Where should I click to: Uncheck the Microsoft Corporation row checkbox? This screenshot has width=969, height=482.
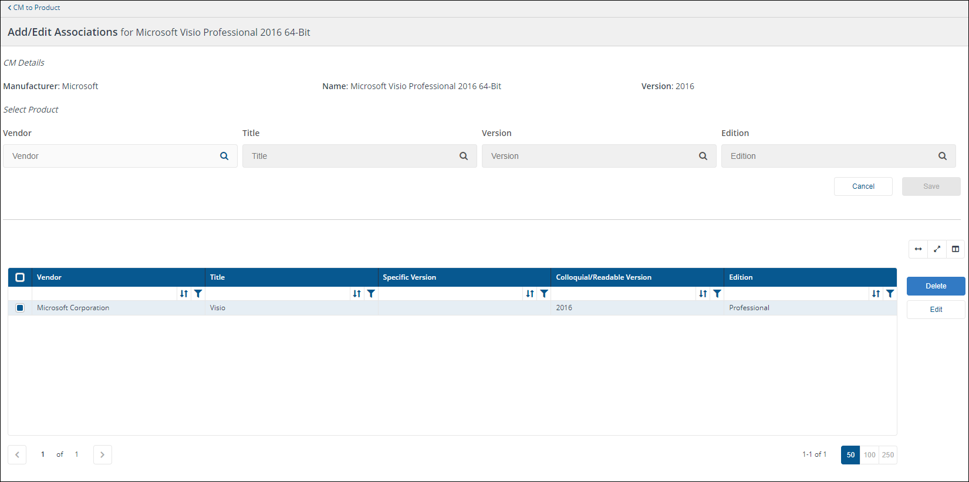(x=20, y=308)
